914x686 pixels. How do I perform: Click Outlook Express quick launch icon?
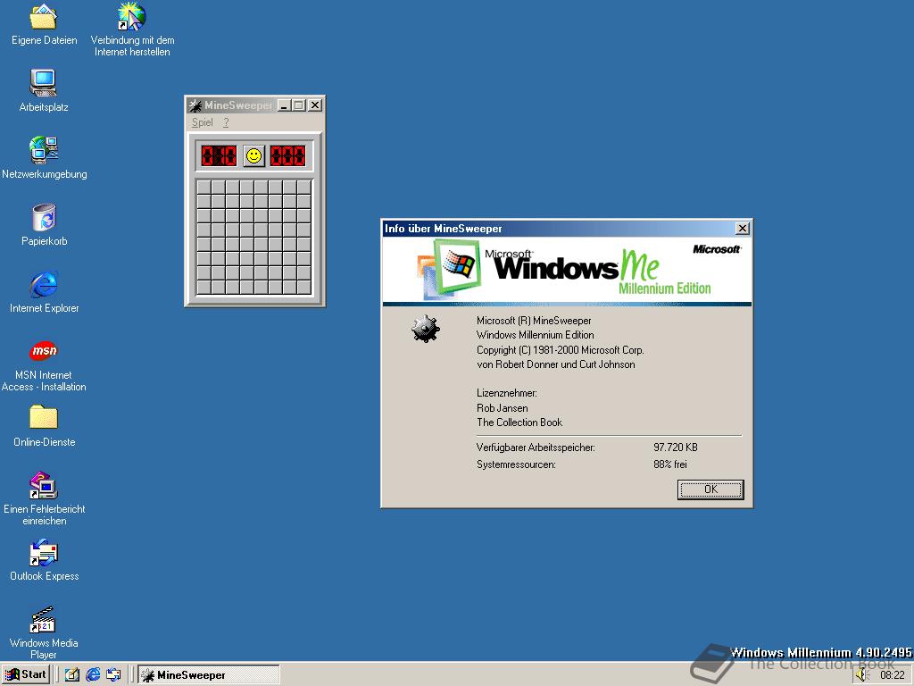(x=113, y=675)
